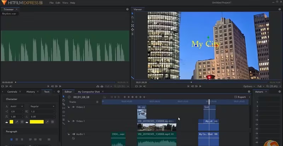The image size is (283, 146).
Task: Open Viewer panel help icon
Action: [x=279, y=9]
